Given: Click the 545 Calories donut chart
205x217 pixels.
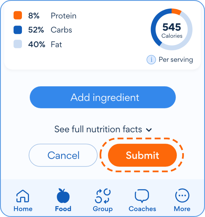Looking at the screenshot, I should (x=172, y=29).
